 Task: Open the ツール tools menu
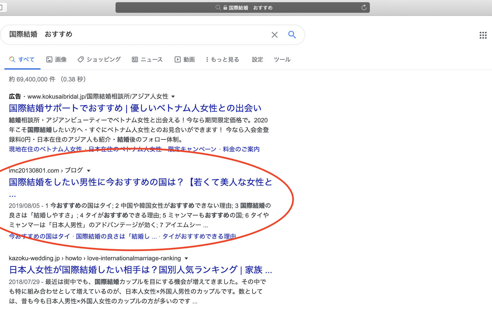tap(282, 59)
